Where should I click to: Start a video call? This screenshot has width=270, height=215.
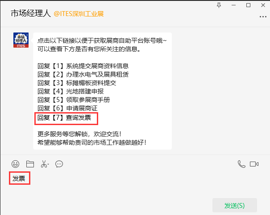[254, 164]
